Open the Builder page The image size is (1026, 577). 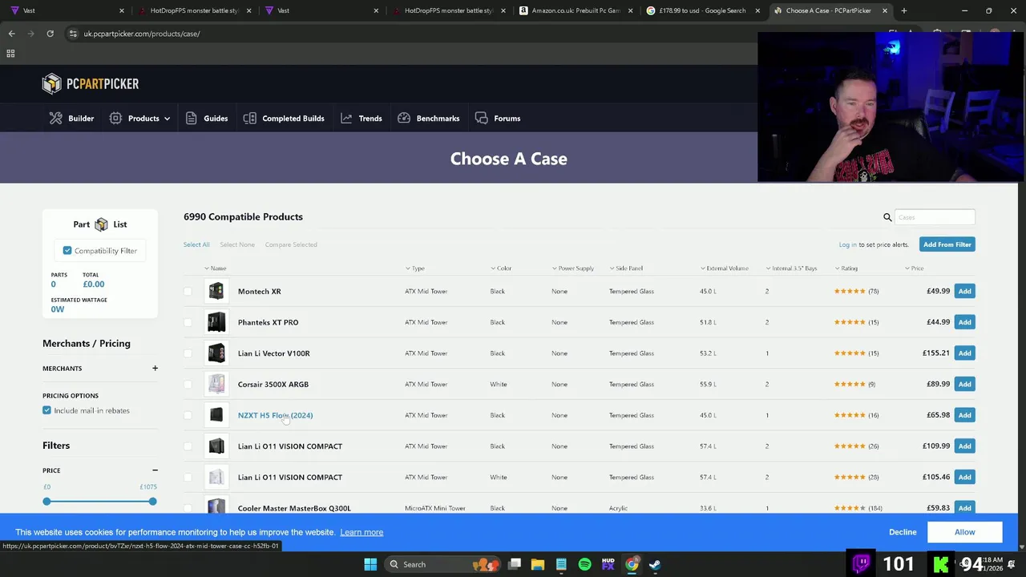71,119
